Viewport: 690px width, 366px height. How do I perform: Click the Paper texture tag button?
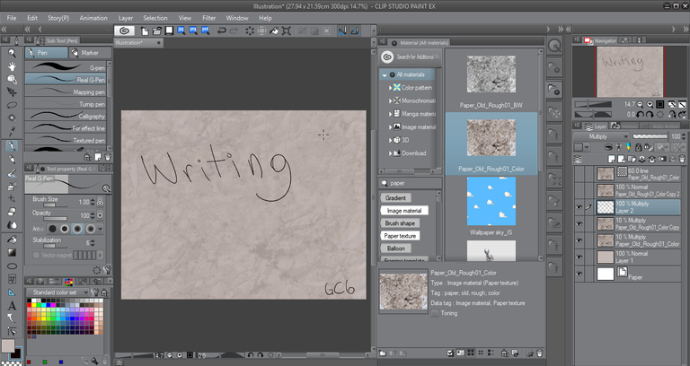click(x=400, y=236)
